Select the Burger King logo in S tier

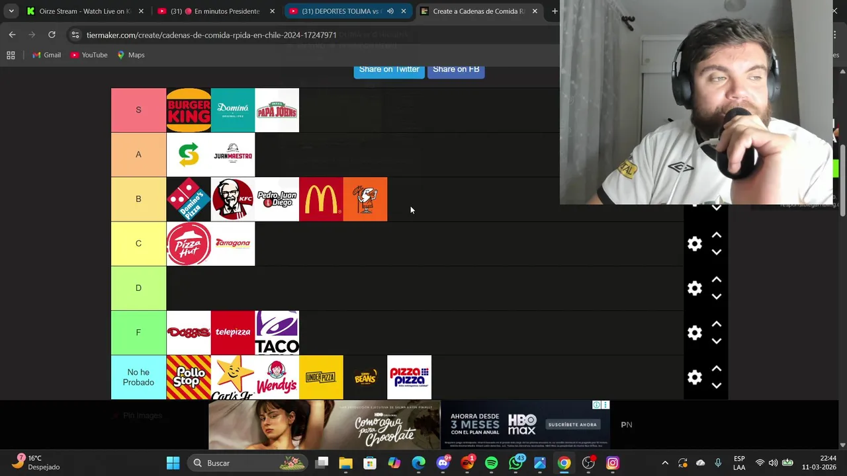(189, 110)
